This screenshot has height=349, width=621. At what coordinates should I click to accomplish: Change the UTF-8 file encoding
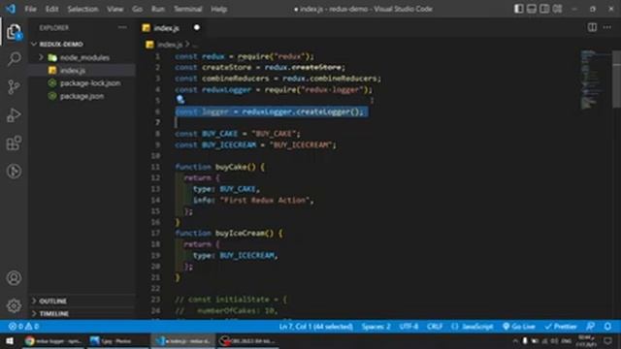(409, 327)
